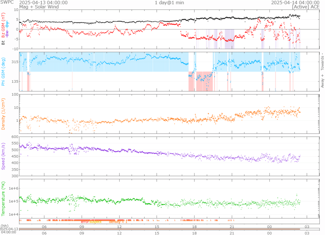
Task: Click the Phi GSM (deg) axis label
Action: (x=3, y=72)
